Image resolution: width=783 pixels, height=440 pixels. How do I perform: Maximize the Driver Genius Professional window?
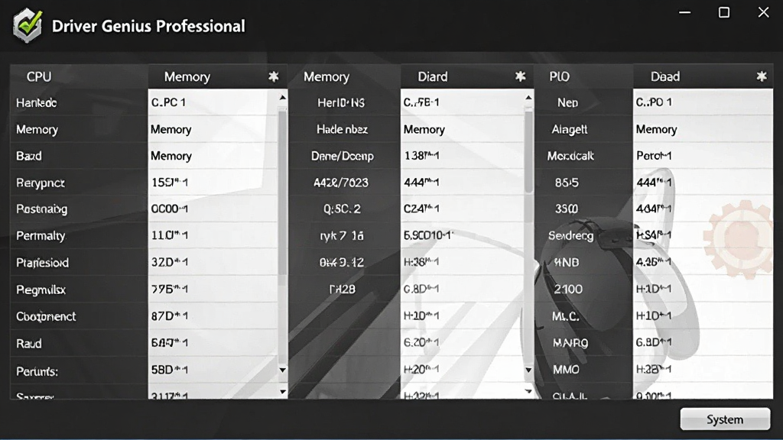723,12
